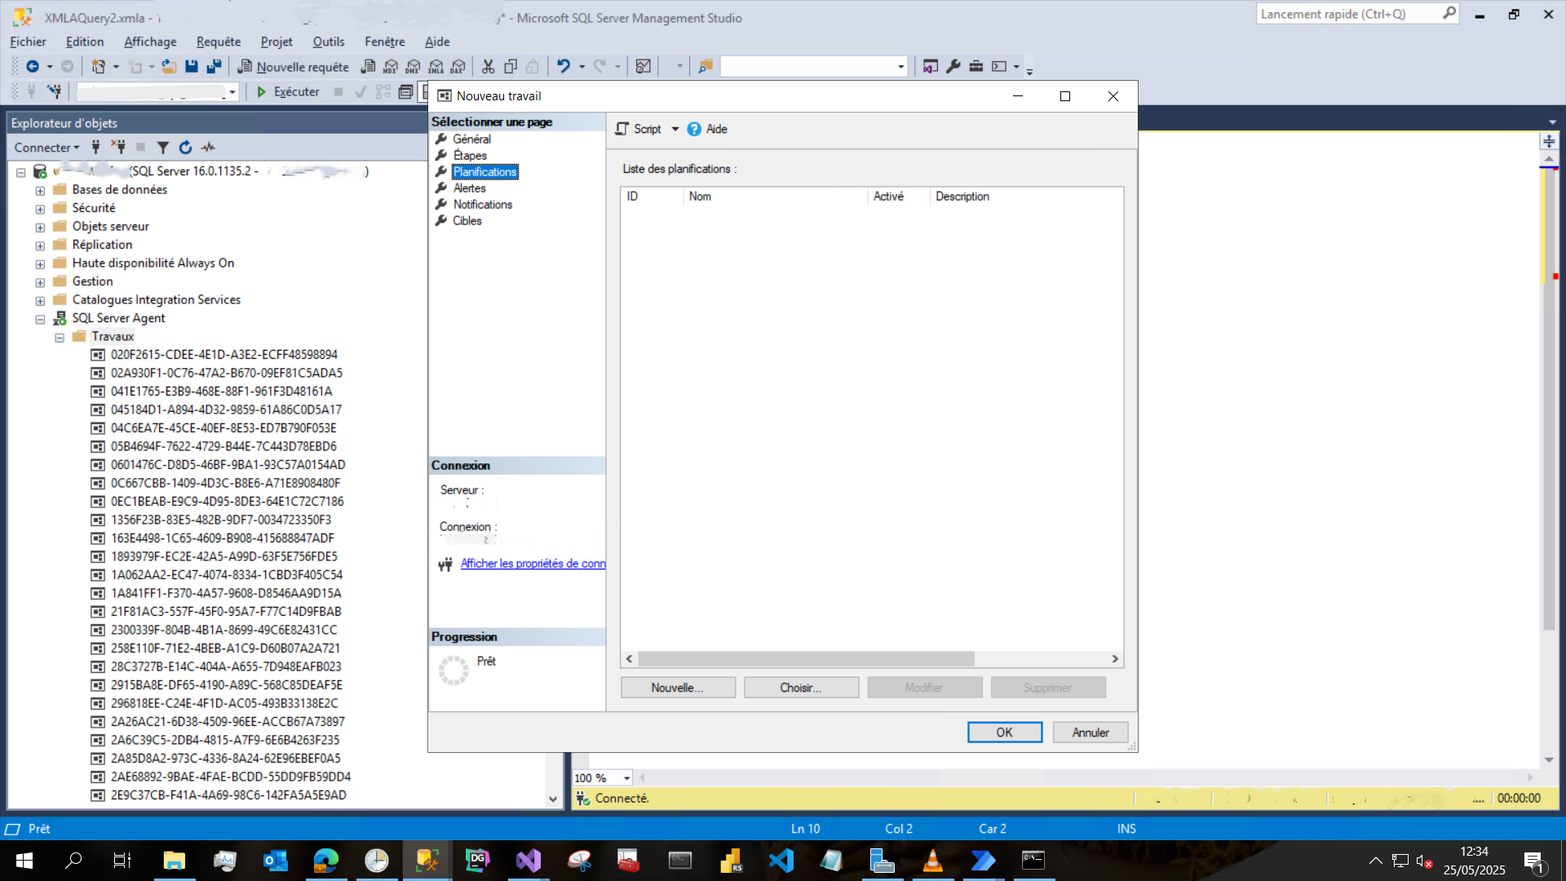This screenshot has width=1566, height=881.
Task: Select job 1356F23B-83E5-482B-9DF7-0034723350F3
Action: (221, 520)
